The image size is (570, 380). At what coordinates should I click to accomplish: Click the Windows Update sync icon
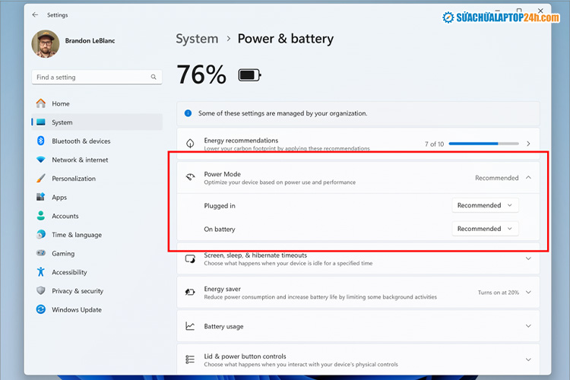(x=41, y=310)
